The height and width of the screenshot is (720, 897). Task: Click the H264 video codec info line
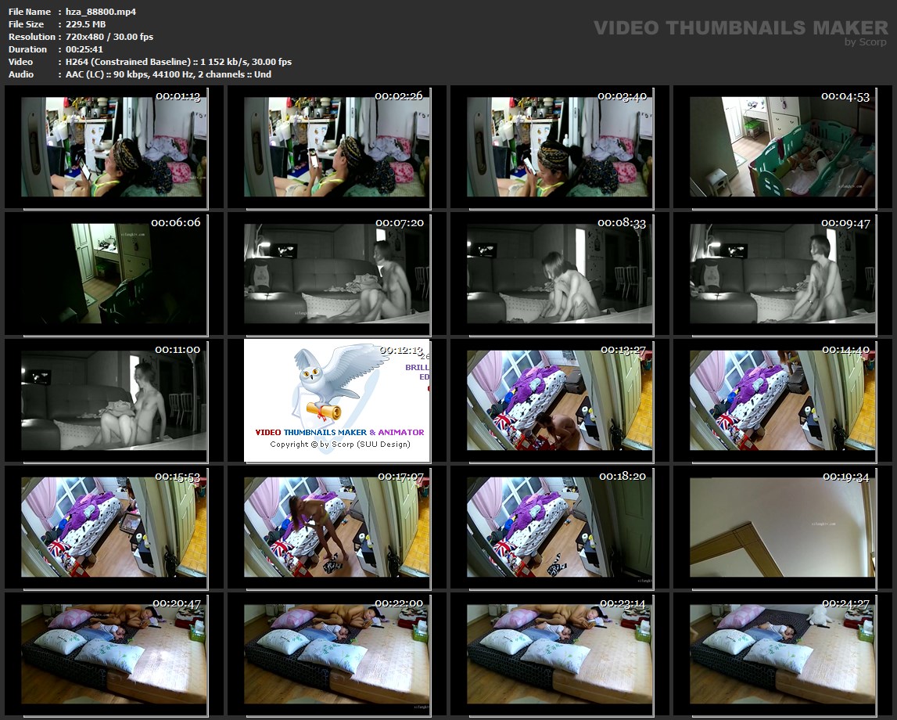coord(178,62)
